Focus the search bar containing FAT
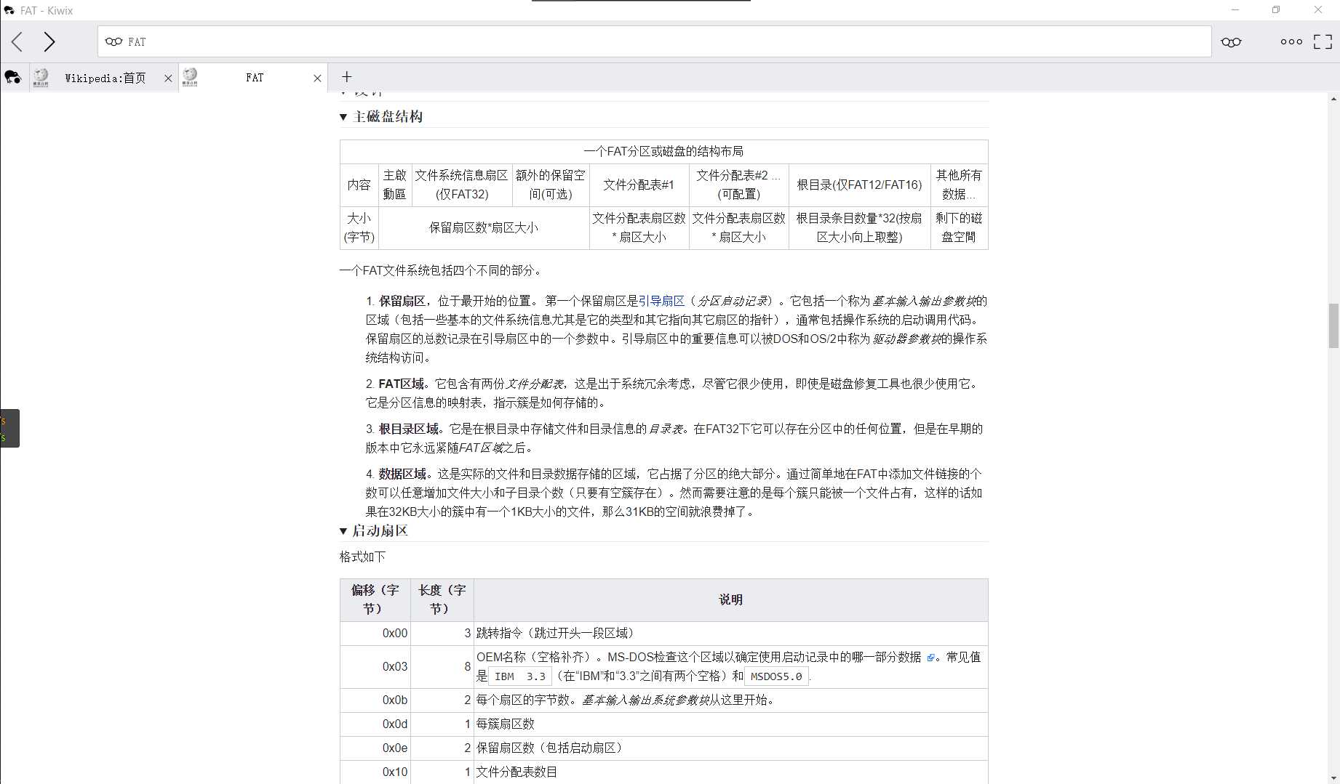This screenshot has width=1340, height=784. [x=654, y=41]
